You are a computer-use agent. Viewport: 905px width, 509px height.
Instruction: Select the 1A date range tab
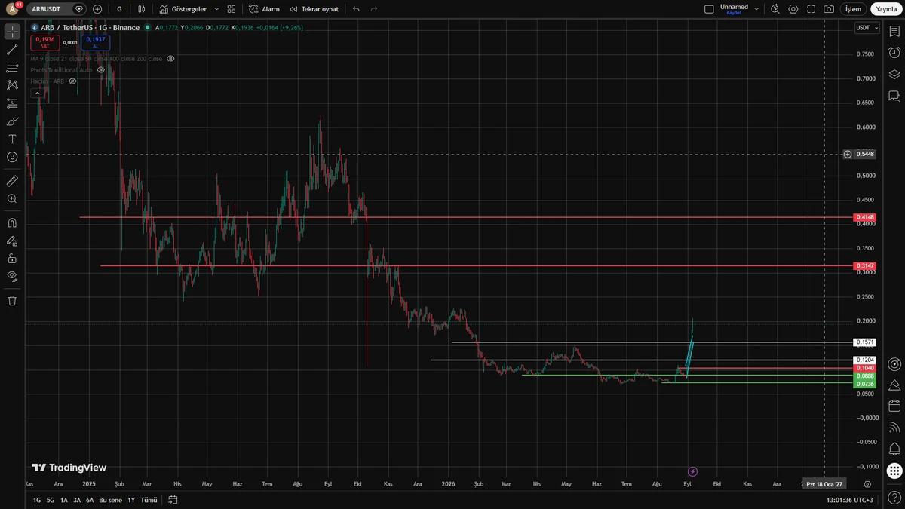click(64, 500)
